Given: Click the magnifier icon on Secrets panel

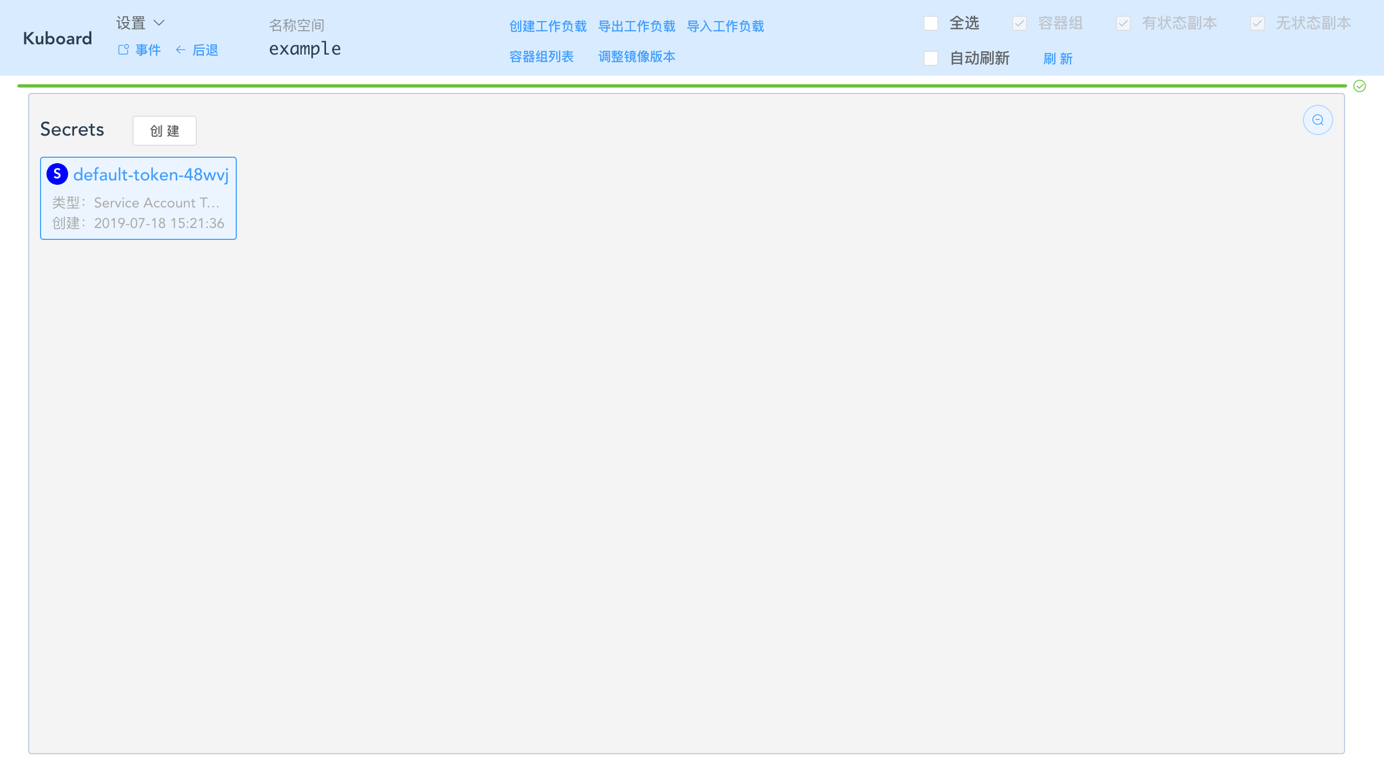Looking at the screenshot, I should (1318, 119).
